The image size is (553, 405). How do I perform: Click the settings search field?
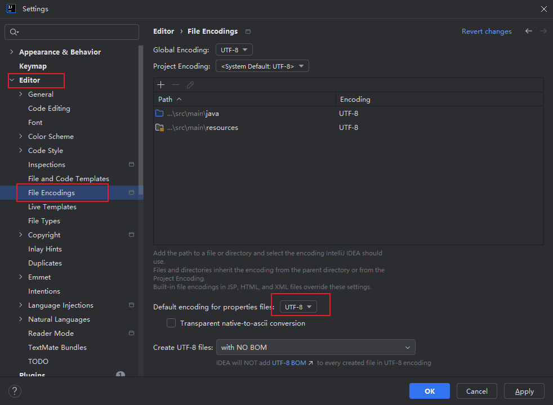tap(72, 32)
